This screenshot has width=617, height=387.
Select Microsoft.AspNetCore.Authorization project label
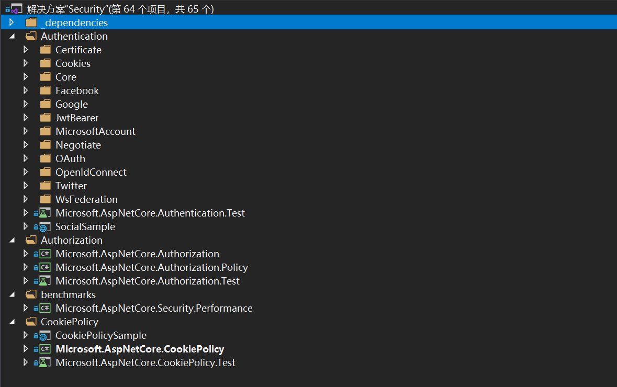(137, 254)
